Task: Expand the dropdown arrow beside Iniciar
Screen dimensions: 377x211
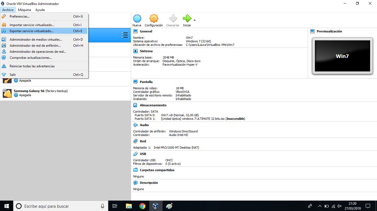Action: (195, 20)
